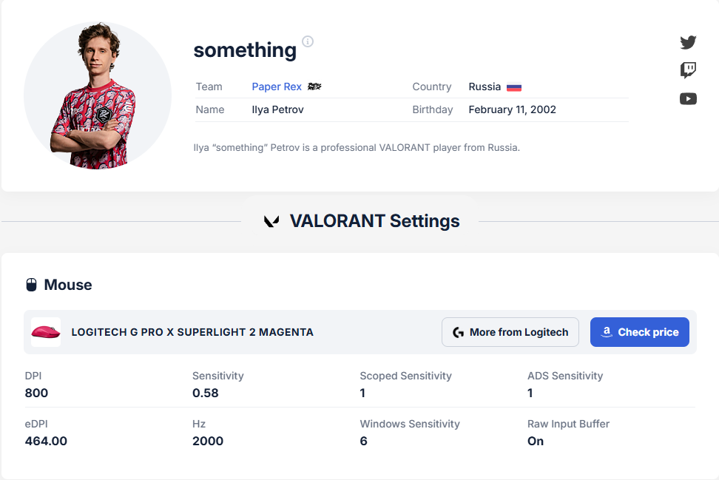Click the player portrait photo
The width and height of the screenshot is (719, 480).
(x=98, y=95)
